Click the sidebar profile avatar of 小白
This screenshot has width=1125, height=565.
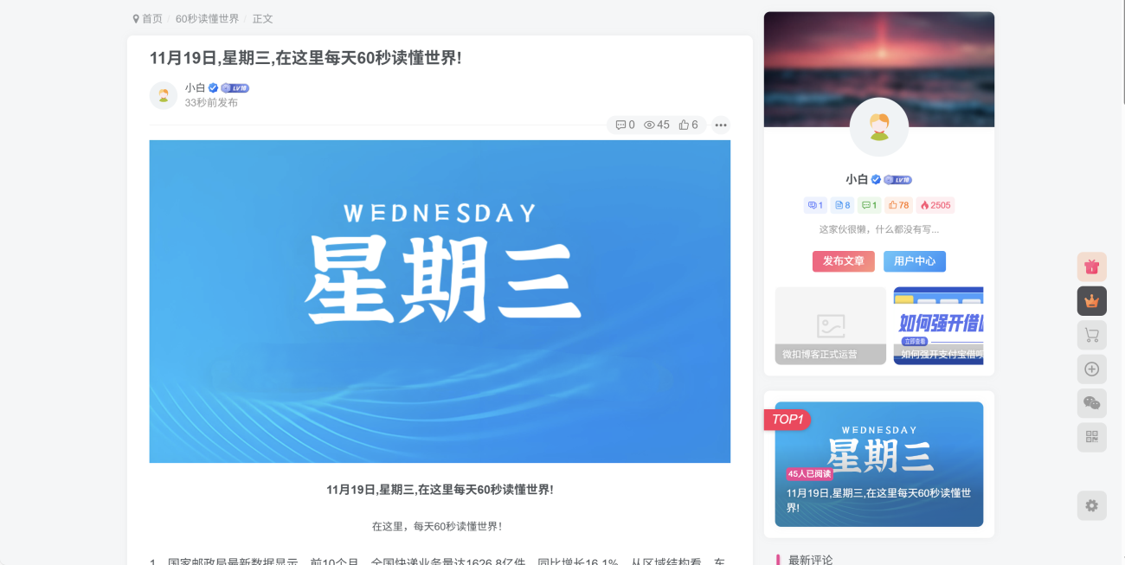point(879,127)
